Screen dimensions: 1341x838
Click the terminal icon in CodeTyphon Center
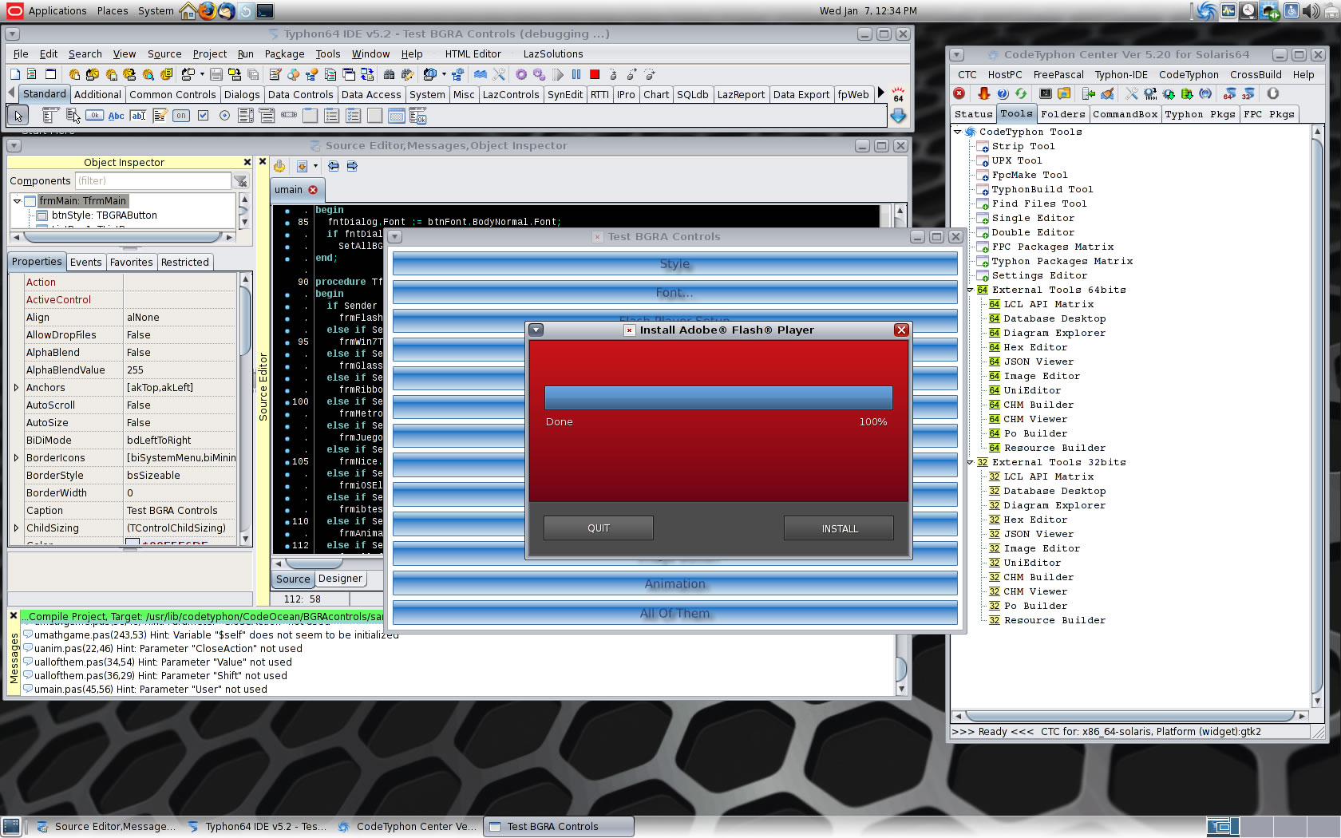click(1046, 93)
